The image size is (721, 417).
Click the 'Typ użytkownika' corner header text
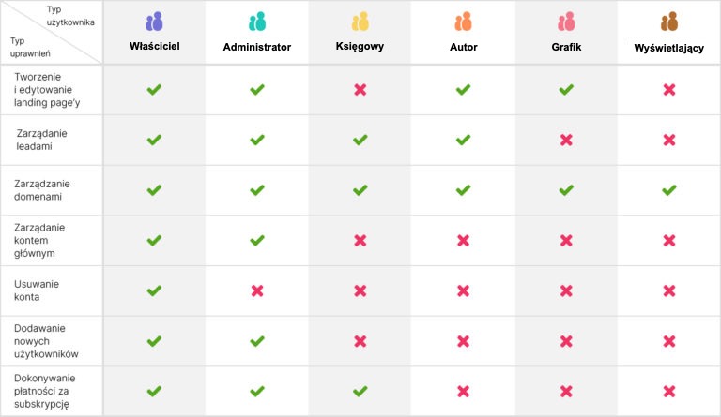coord(69,16)
